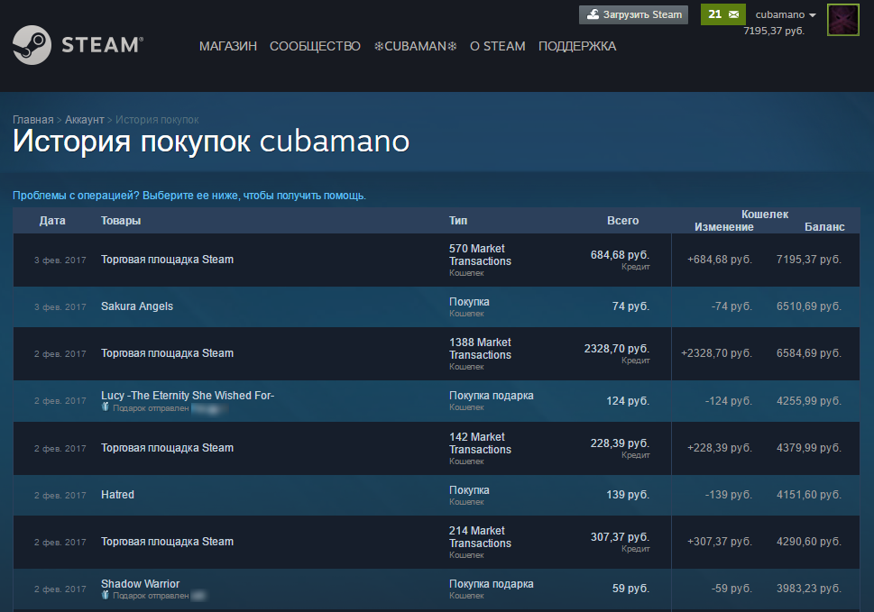Click the 3983,23 руб. balance value

[x=809, y=588]
